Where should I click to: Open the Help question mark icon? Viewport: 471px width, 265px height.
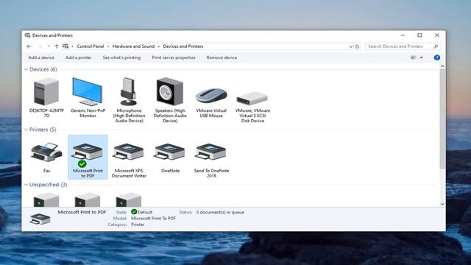437,57
